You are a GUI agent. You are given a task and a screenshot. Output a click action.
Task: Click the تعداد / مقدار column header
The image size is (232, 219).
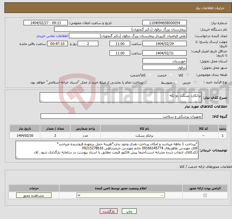(55, 128)
